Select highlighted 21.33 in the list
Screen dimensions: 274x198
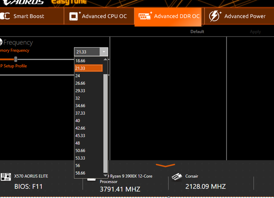click(x=89, y=68)
